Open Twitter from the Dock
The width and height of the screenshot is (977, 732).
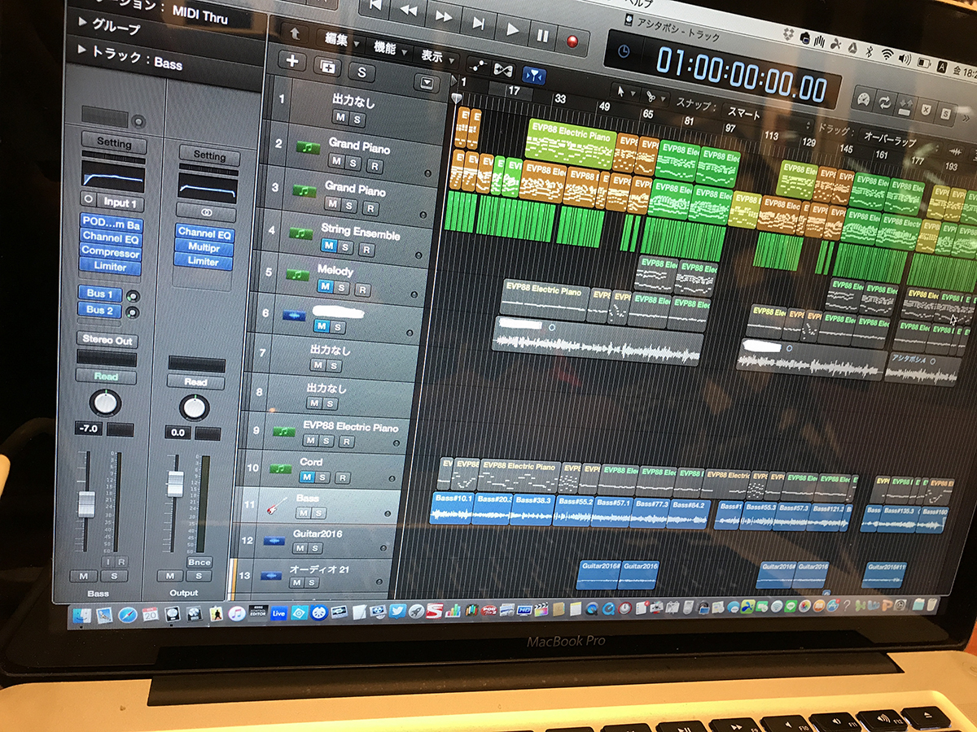(x=397, y=610)
